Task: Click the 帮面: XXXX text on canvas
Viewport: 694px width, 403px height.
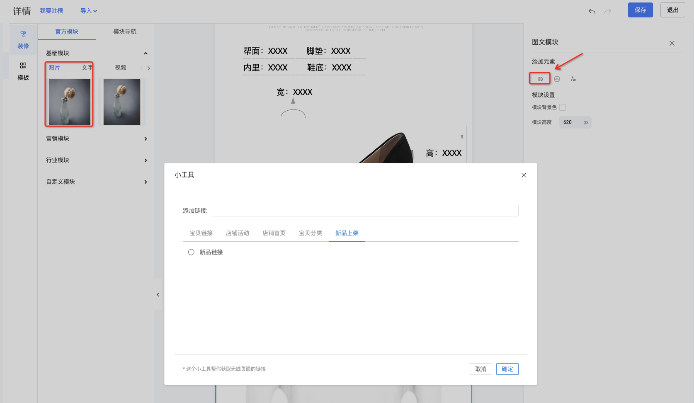Action: pos(265,51)
